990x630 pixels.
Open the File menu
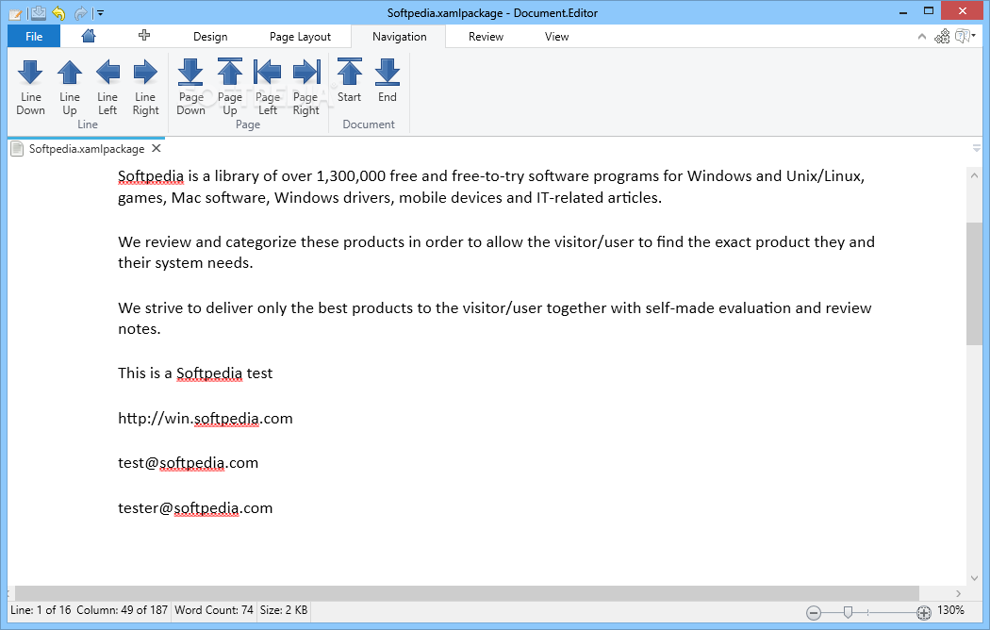coord(34,37)
